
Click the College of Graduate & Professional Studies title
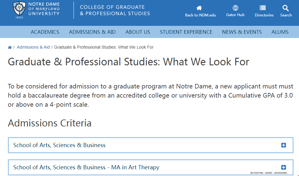(x=115, y=10)
